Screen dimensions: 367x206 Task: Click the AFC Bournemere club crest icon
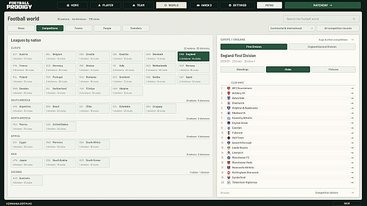click(x=229, y=88)
